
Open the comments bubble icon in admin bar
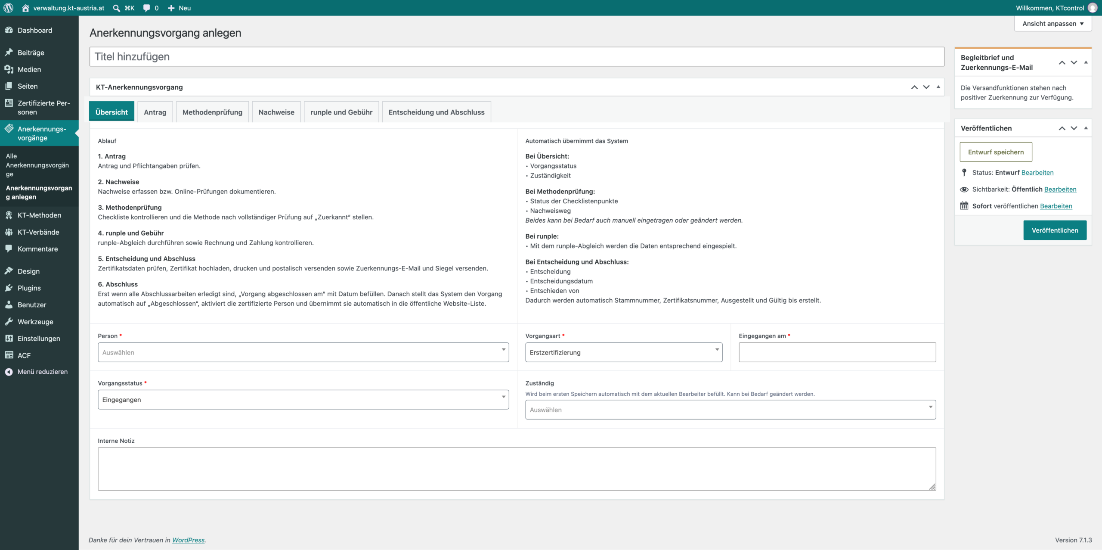(x=146, y=8)
